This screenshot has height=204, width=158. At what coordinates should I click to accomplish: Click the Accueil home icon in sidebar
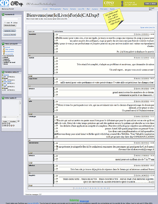(x=4, y=47)
